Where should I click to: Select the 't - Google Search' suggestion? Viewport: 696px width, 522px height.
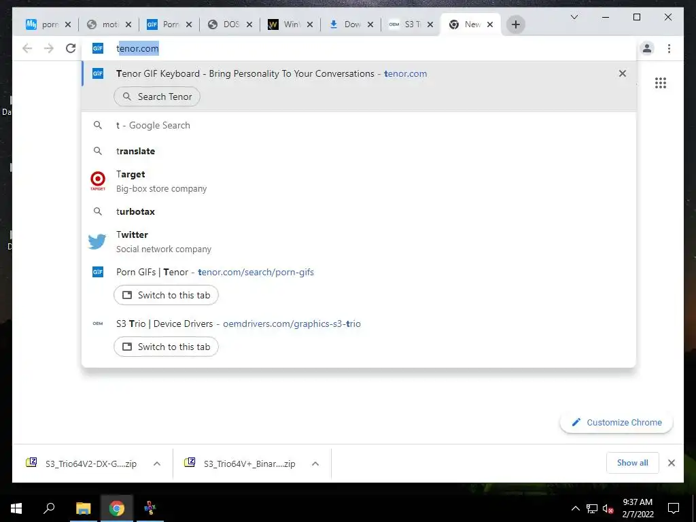pyautogui.click(x=359, y=126)
